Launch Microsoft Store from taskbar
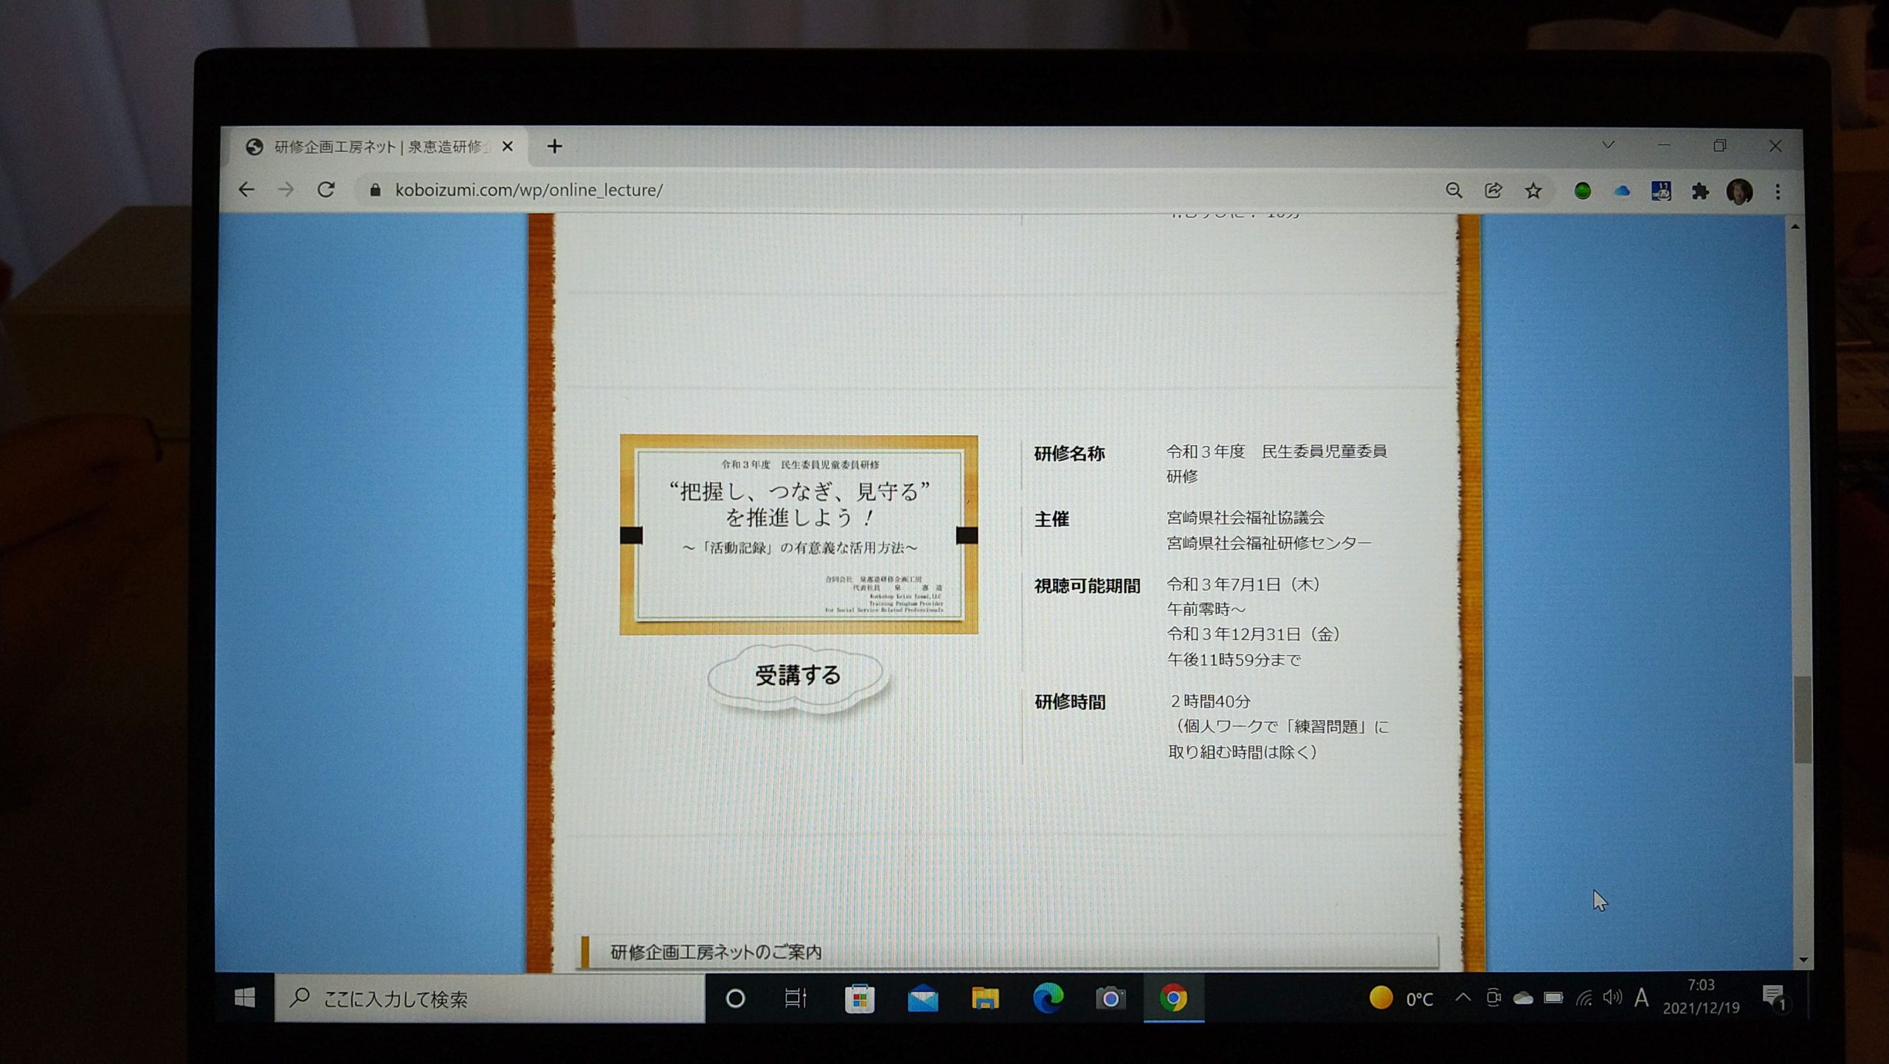The width and height of the screenshot is (1889, 1064). coord(860,998)
